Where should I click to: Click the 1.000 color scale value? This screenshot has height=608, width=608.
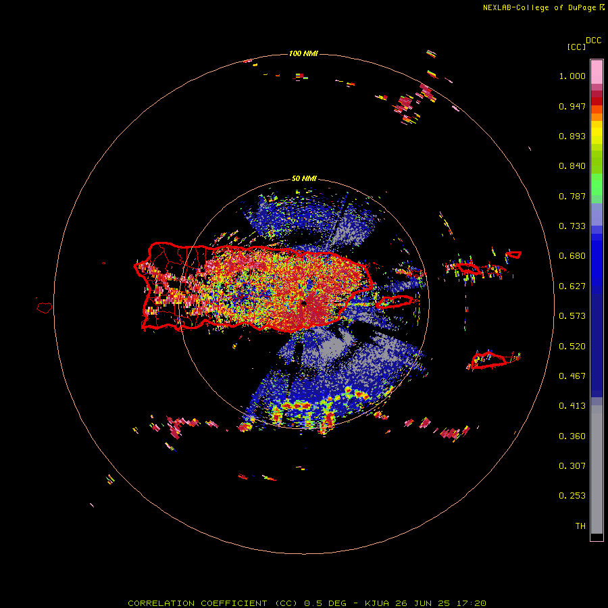tap(572, 76)
